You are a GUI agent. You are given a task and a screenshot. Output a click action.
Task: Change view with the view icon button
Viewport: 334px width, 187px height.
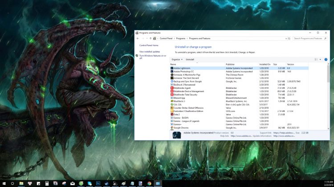pos(316,60)
